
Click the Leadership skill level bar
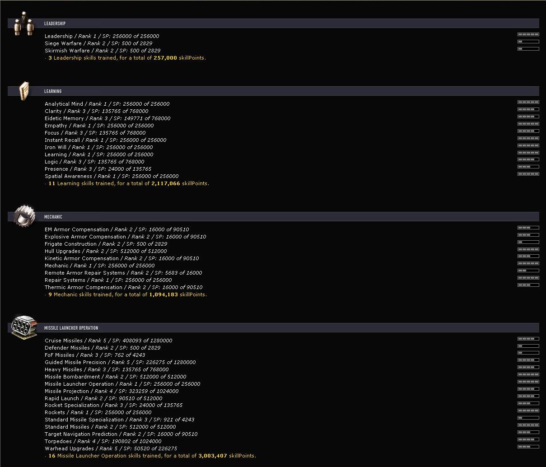tap(528, 34)
